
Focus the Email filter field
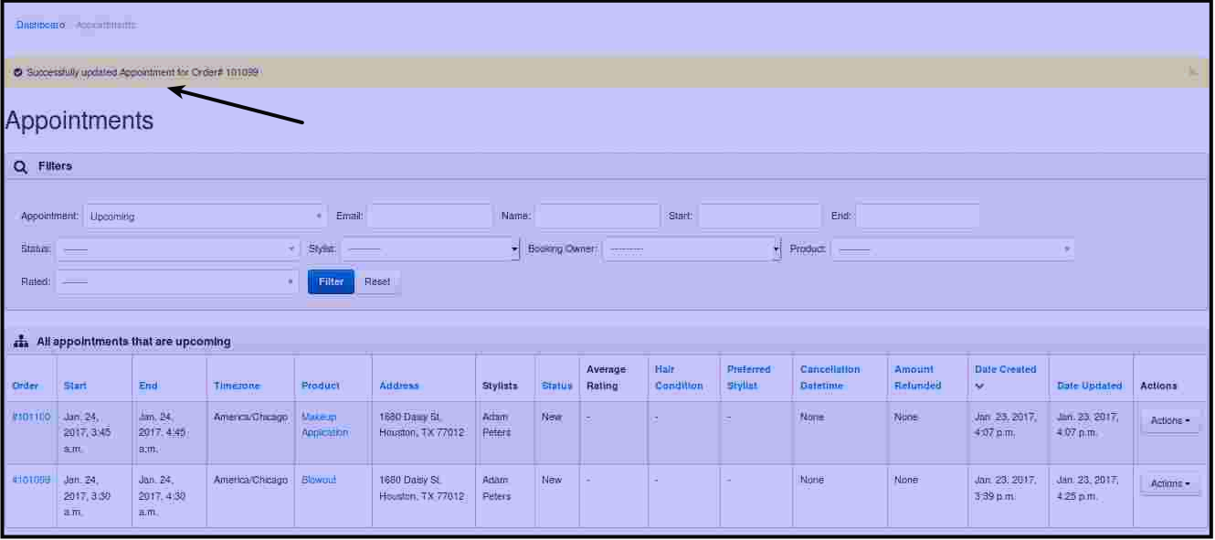coord(429,217)
